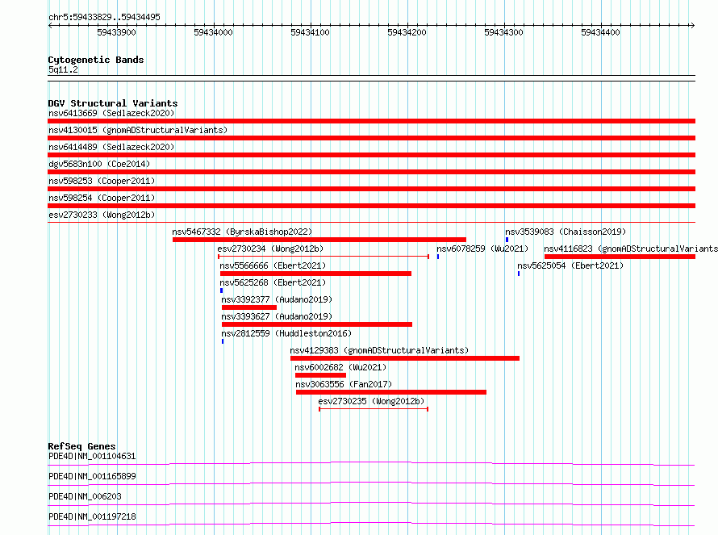Click the thin red line under esv2730233

coord(371,223)
